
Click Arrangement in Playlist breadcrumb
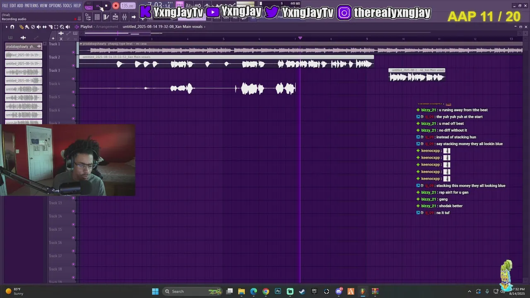coord(107,27)
